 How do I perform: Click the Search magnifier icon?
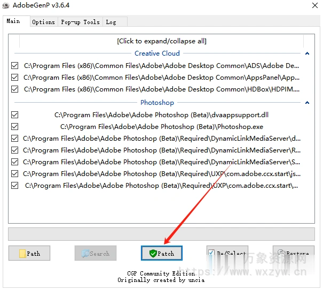tap(84, 254)
